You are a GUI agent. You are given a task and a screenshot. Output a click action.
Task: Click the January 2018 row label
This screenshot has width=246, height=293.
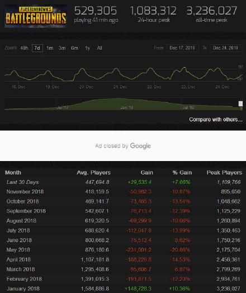click(23, 289)
